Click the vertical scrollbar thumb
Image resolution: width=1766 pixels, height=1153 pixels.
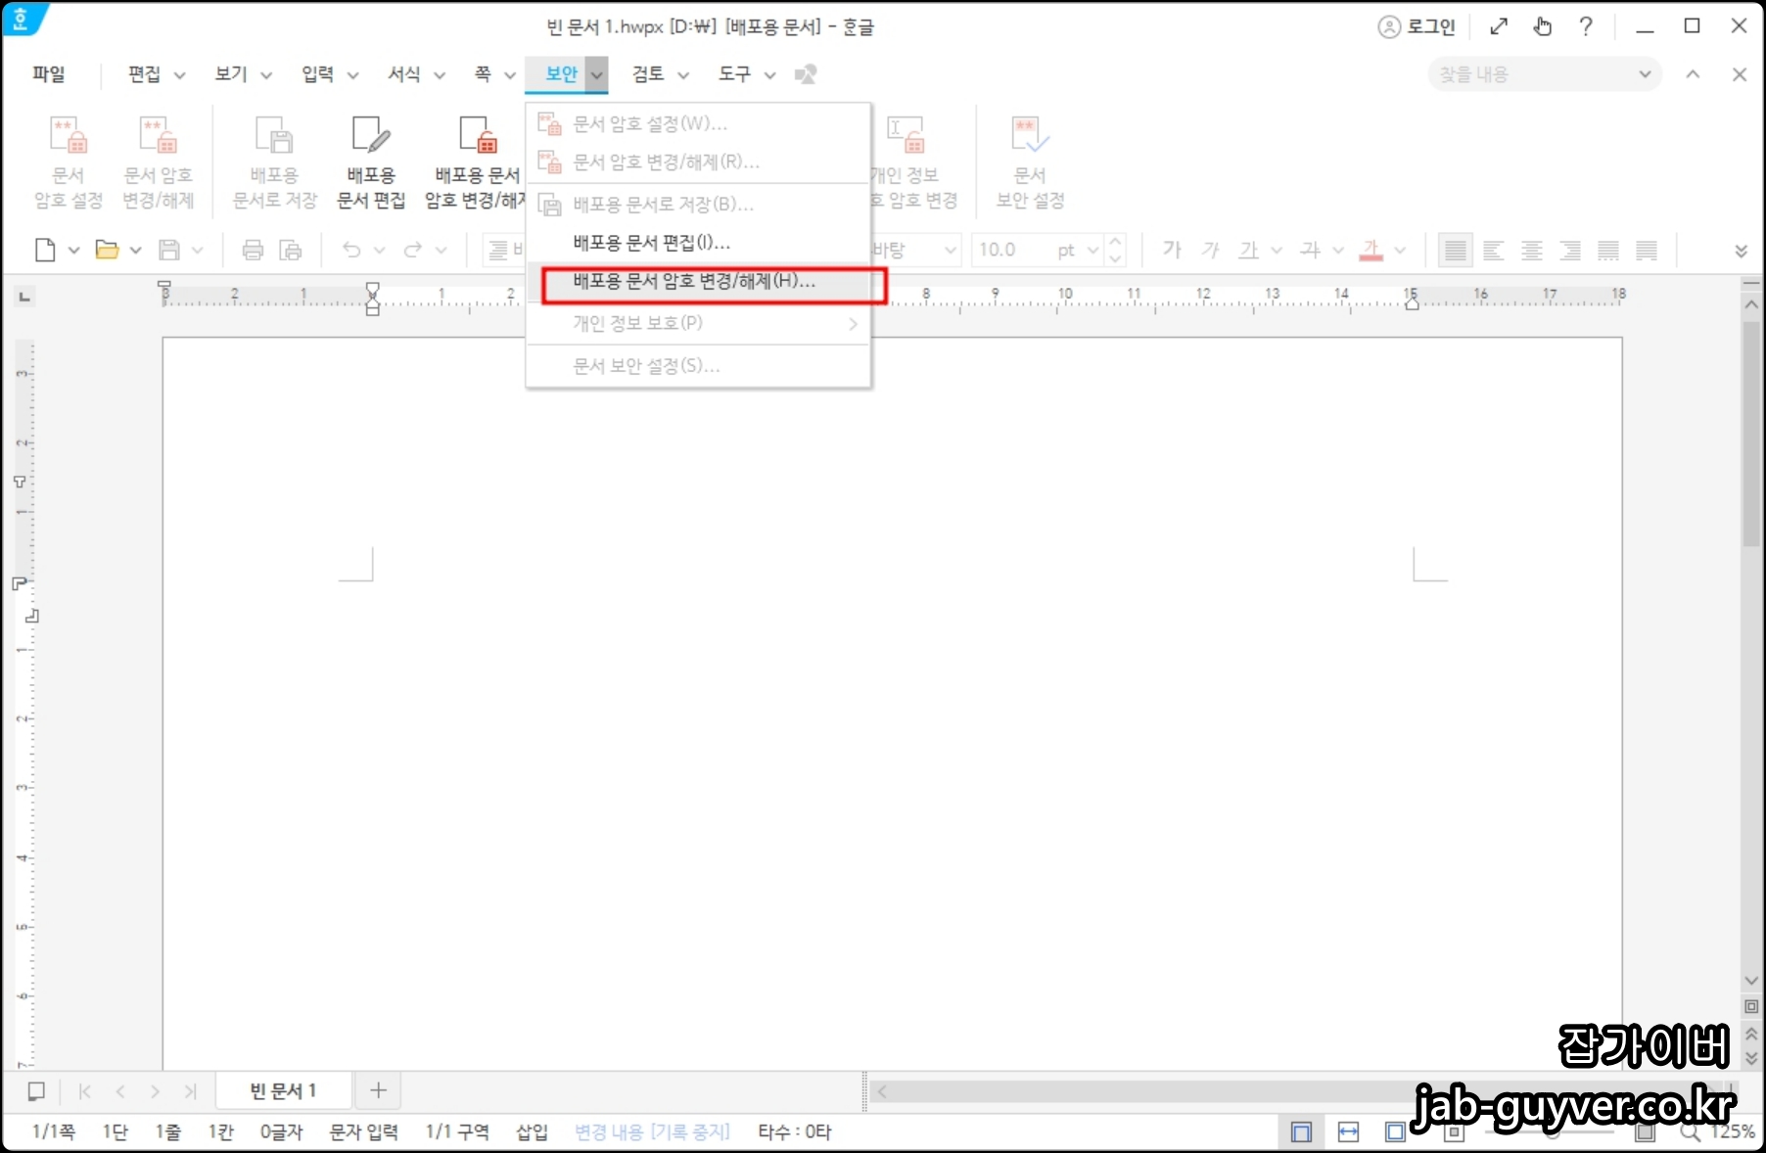click(1751, 433)
